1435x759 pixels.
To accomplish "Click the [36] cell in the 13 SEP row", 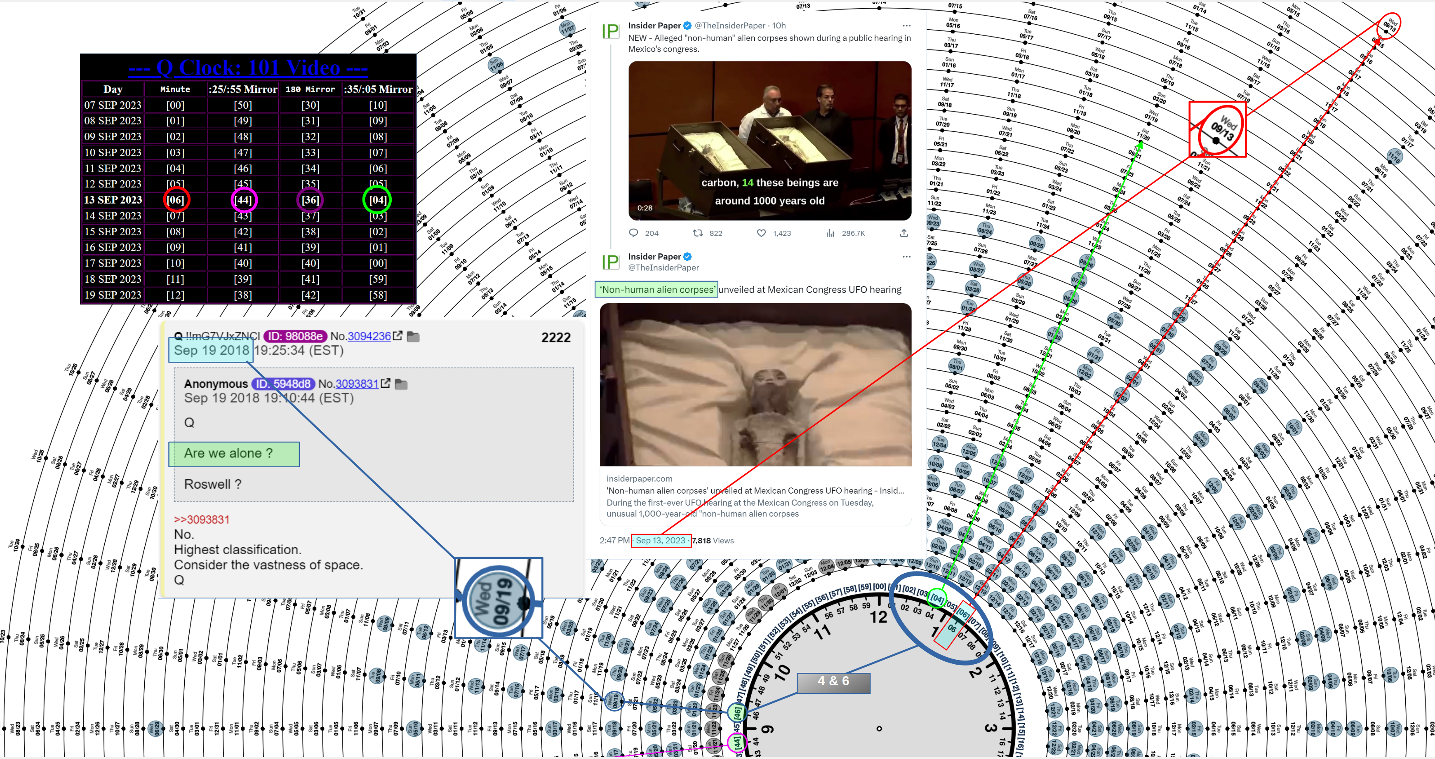I will pos(310,200).
